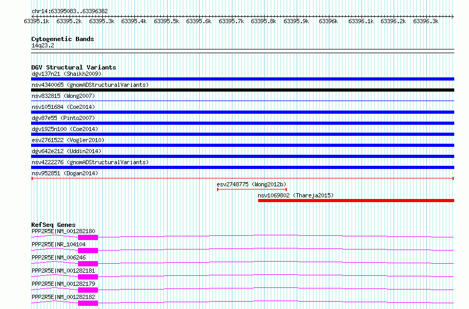
Task: Click the 63395.6k ruler label
Action: pos(199,22)
